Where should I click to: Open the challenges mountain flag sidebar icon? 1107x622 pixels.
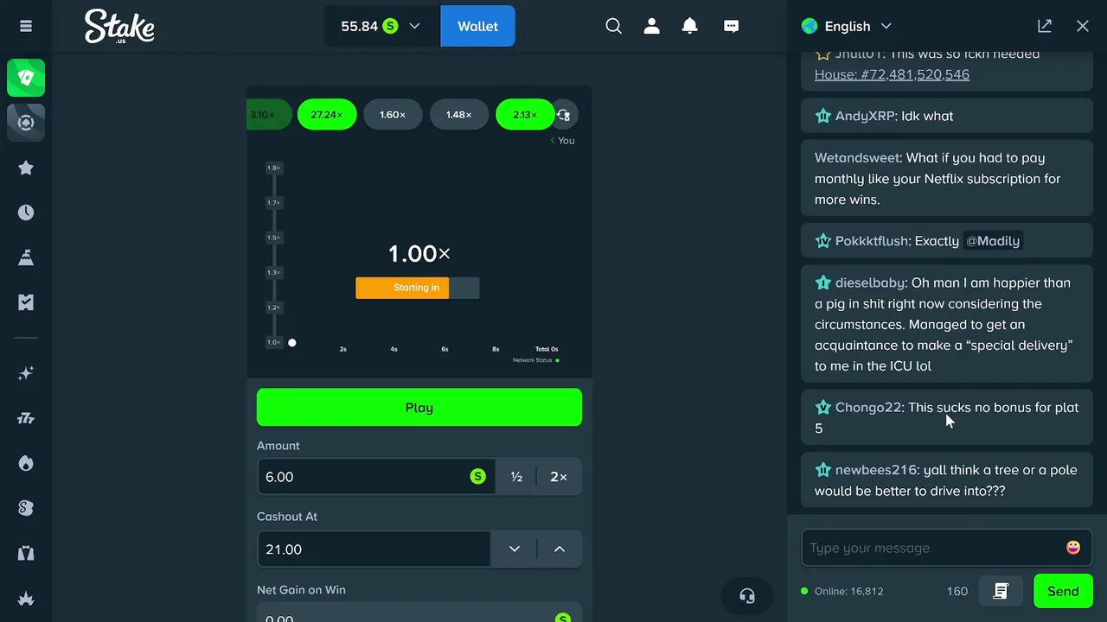coord(26,257)
